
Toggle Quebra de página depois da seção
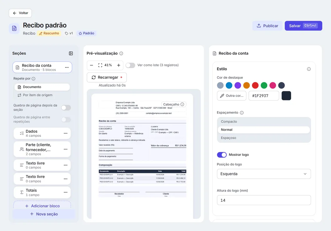(x=66, y=108)
